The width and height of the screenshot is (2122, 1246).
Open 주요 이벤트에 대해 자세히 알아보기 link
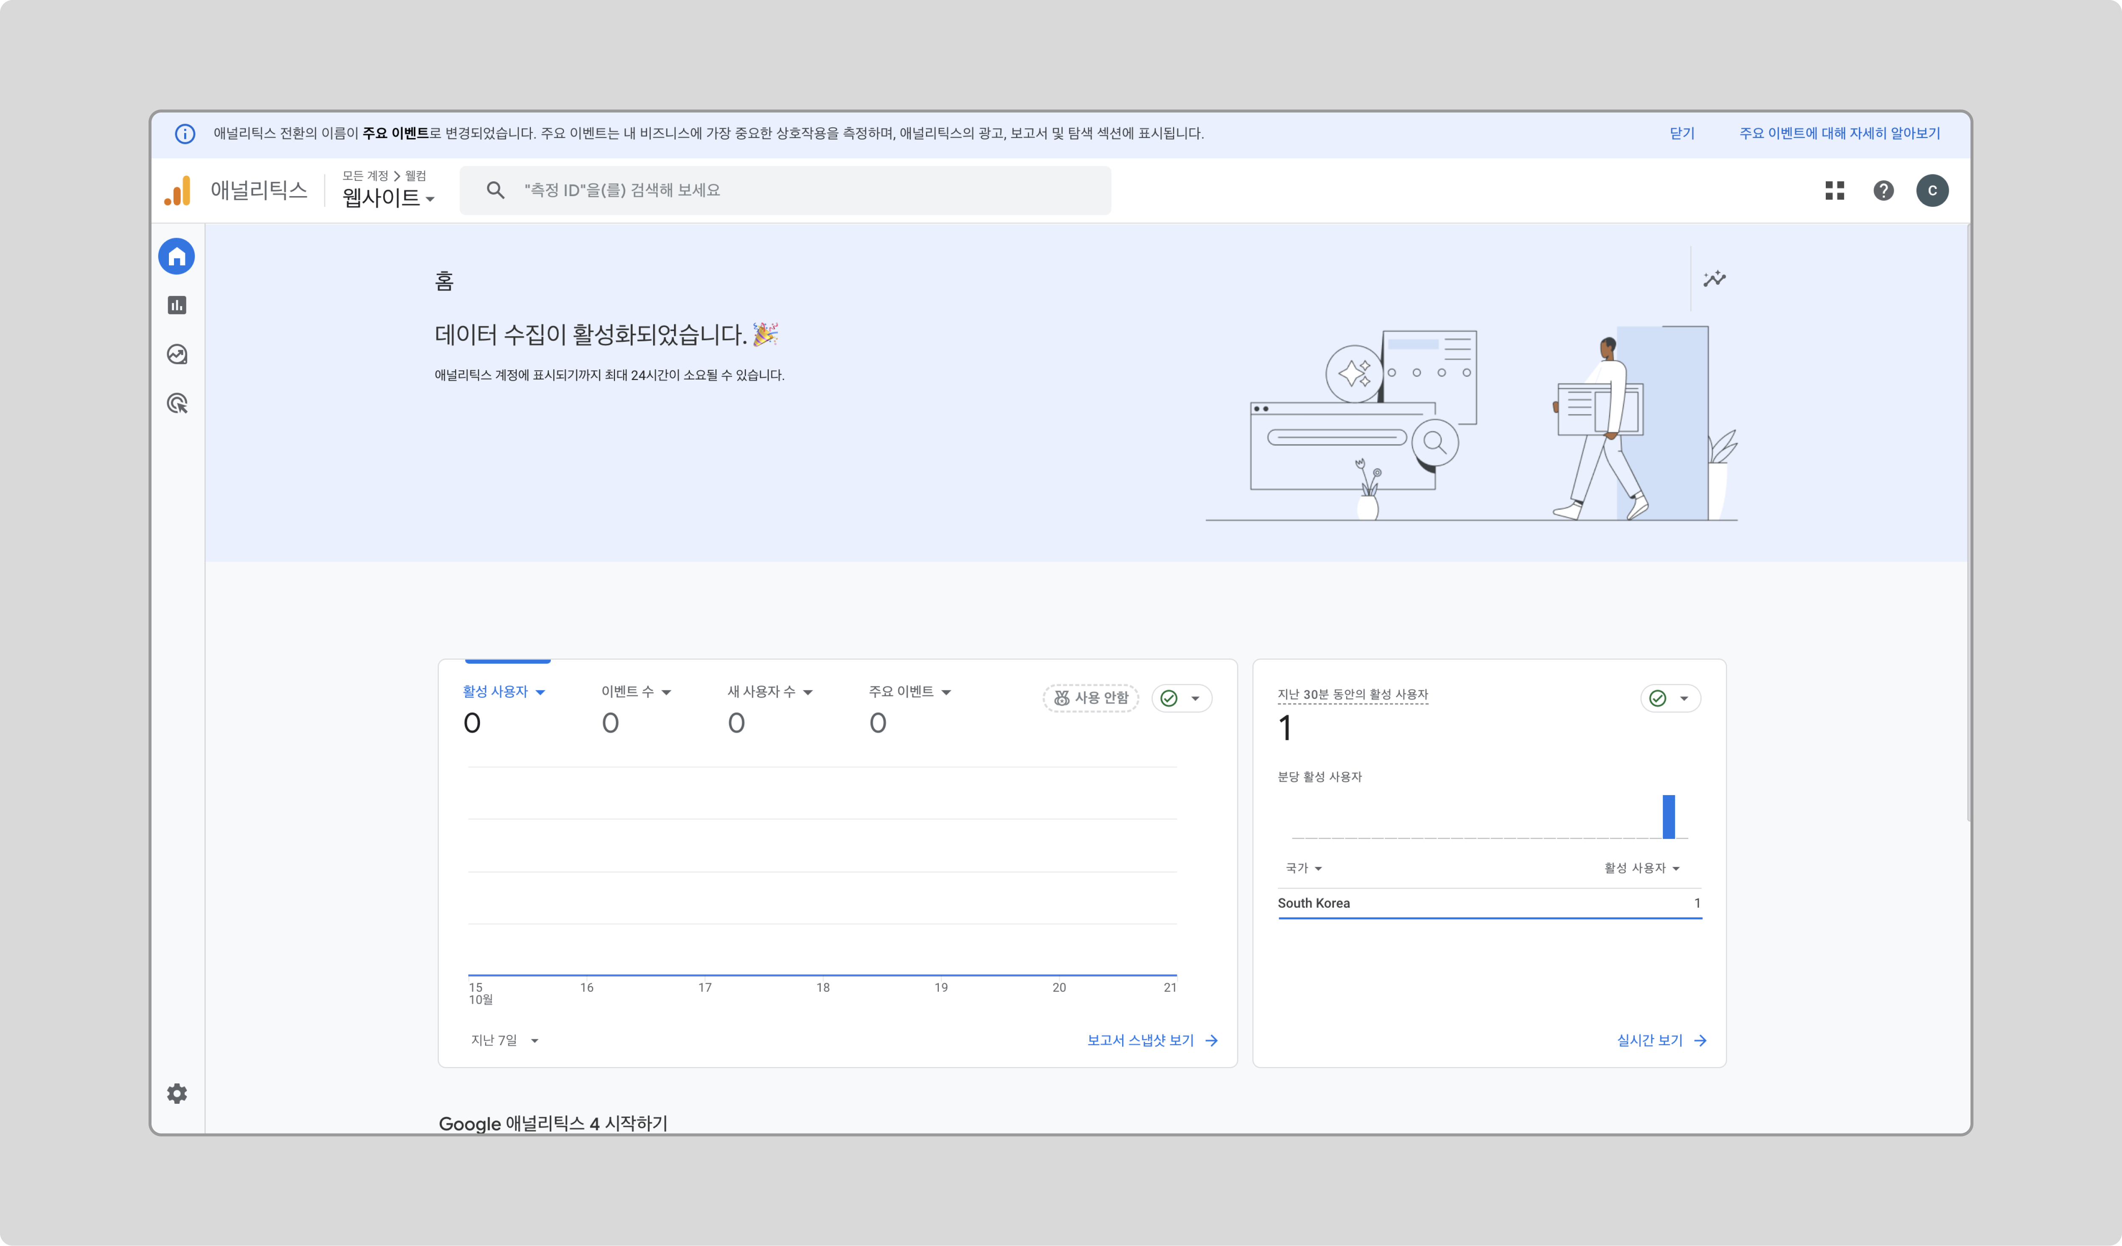(x=1840, y=134)
